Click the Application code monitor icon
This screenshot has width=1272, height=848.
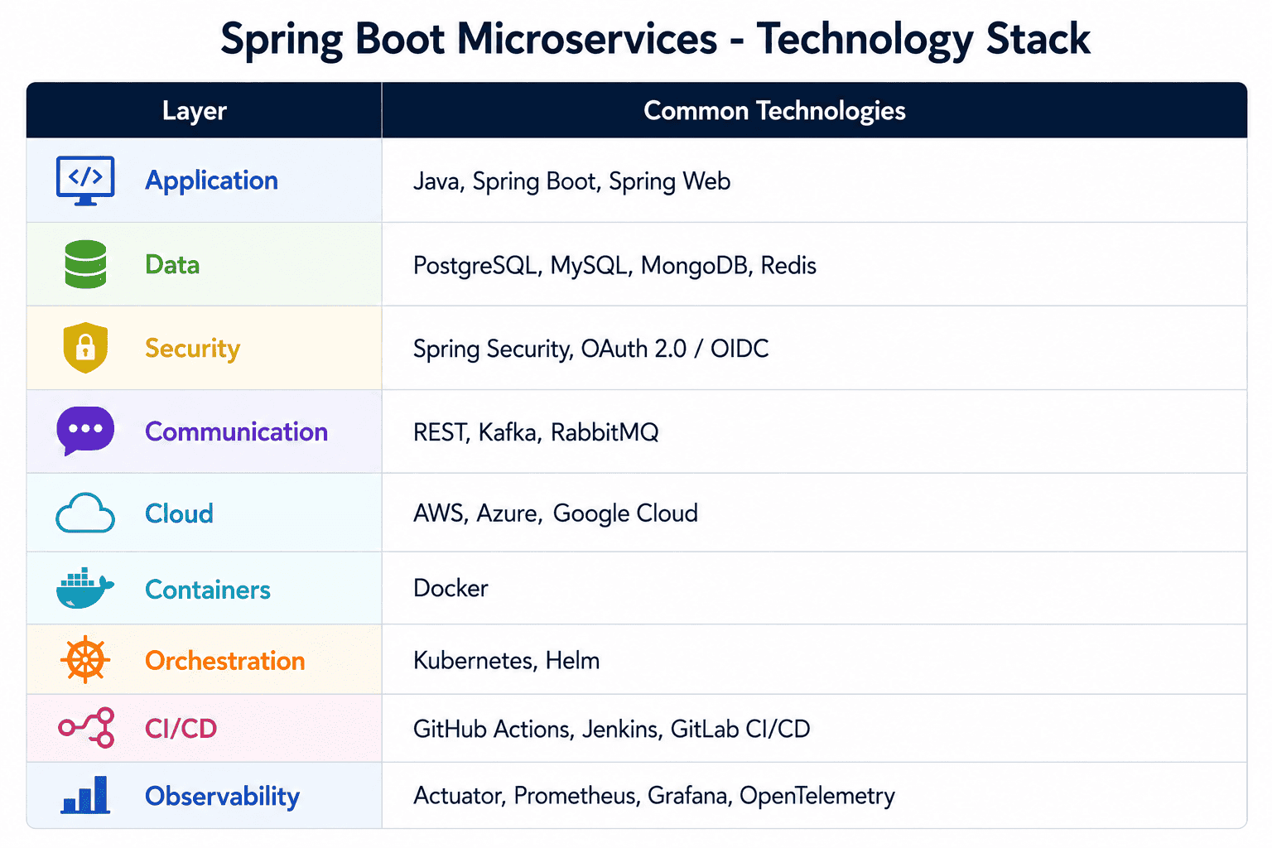pyautogui.click(x=85, y=181)
